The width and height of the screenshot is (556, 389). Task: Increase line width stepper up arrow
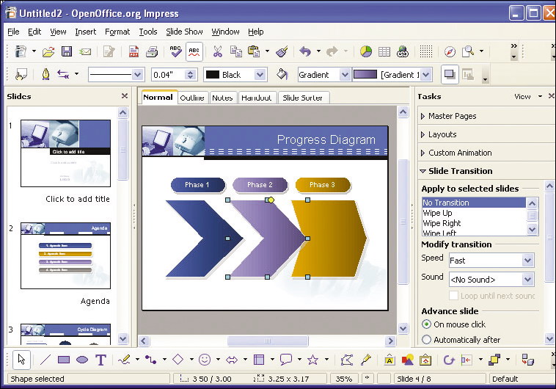tap(191, 72)
